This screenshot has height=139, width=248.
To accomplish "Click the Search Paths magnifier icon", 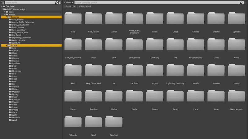I will click(56, 2).
